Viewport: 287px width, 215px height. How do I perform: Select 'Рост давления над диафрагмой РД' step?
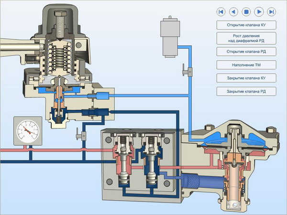246,38
